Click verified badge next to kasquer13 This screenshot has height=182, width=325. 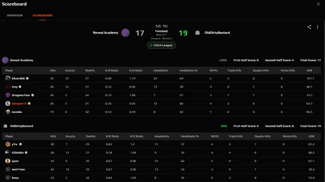click(29, 103)
